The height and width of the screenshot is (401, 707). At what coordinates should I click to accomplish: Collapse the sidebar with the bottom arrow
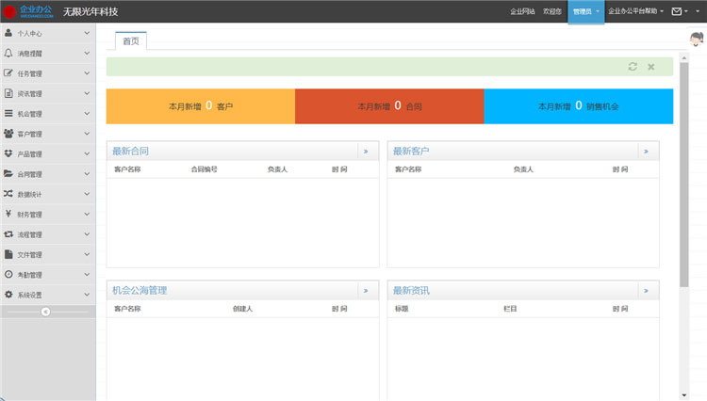pos(45,312)
